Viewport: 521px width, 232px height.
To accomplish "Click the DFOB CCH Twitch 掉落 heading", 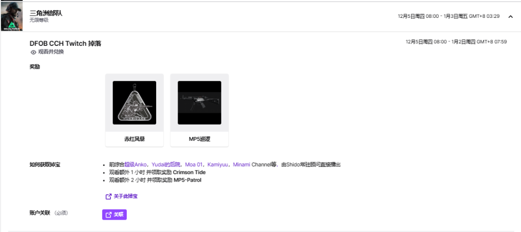I will pos(66,44).
